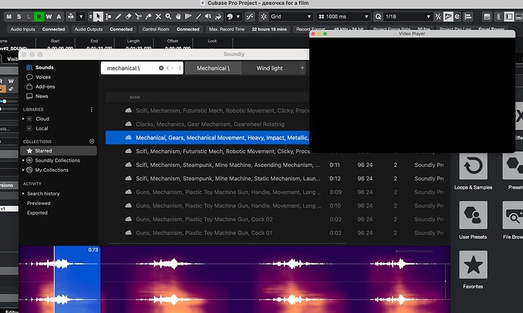The image size is (523, 313).
Task: Select the Color bucket tool
Action: tap(218, 17)
